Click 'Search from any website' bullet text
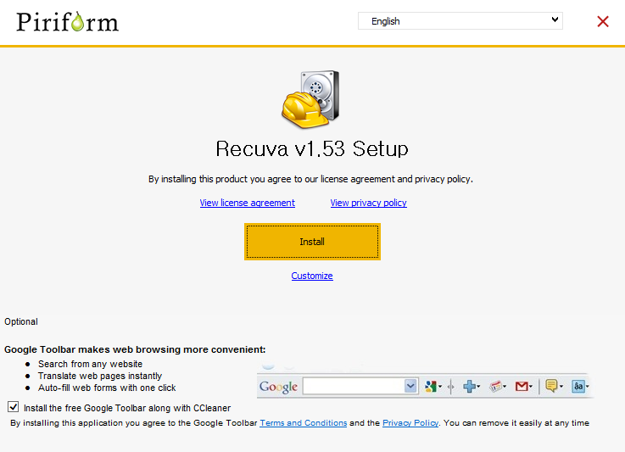The image size is (625, 452). [x=90, y=364]
